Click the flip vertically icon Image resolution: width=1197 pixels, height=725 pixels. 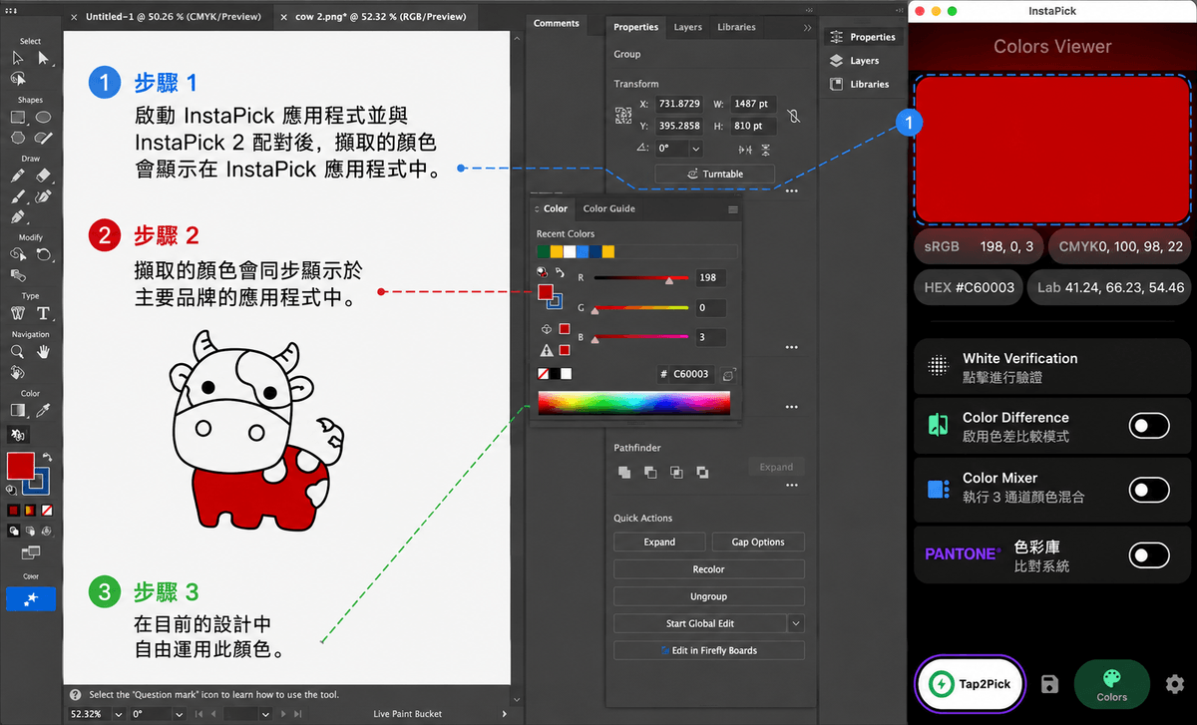click(x=766, y=149)
